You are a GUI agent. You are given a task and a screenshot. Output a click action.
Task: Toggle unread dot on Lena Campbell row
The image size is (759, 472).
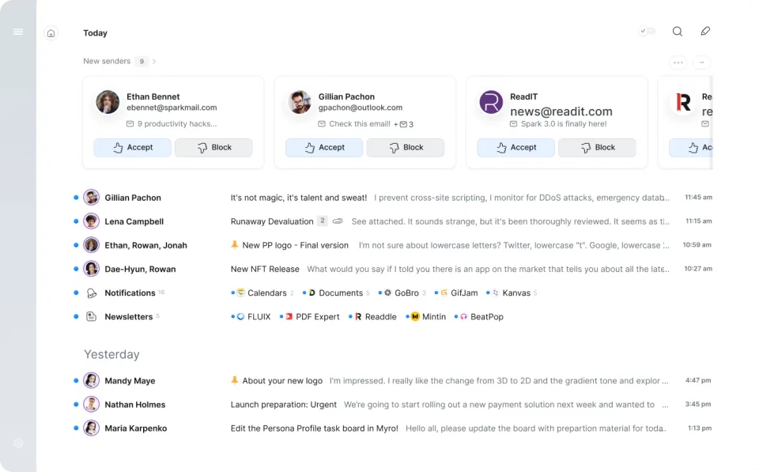[76, 221]
